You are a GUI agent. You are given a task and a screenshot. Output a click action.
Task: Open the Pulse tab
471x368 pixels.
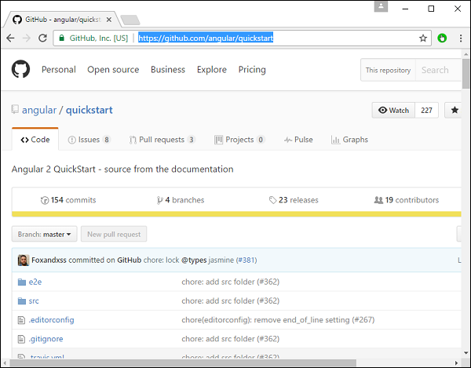click(x=298, y=140)
